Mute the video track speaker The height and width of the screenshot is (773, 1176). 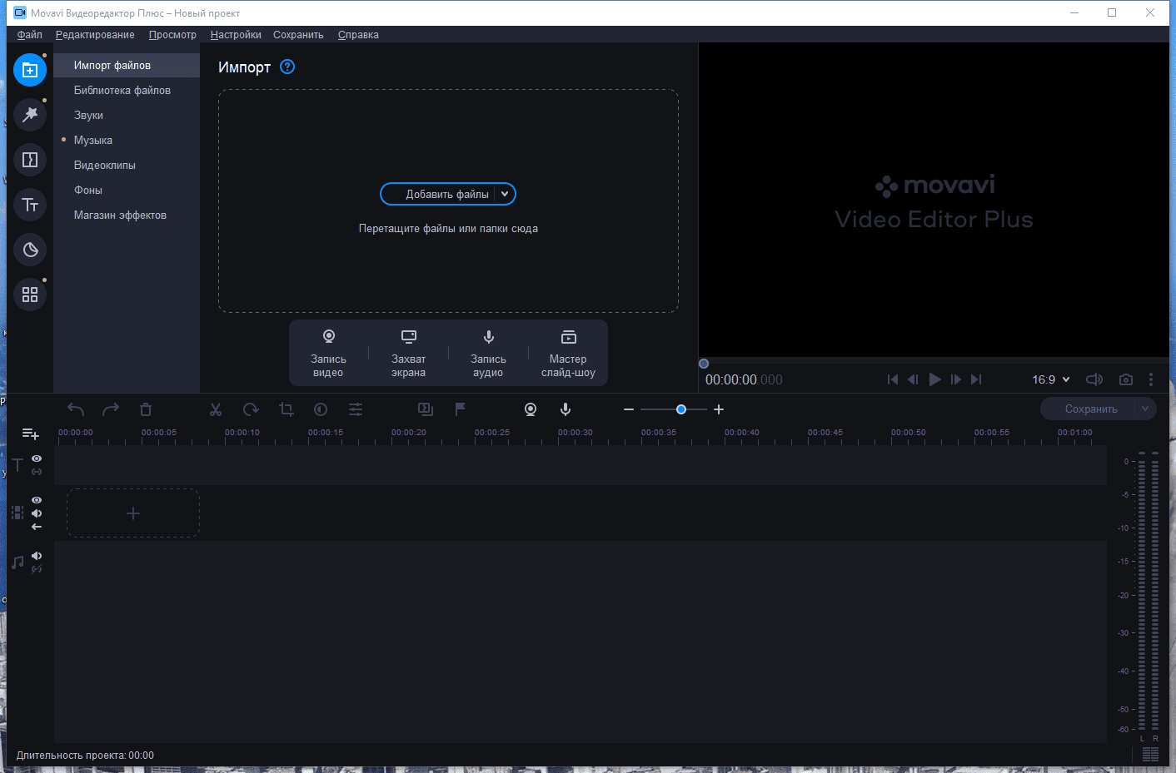tap(37, 513)
